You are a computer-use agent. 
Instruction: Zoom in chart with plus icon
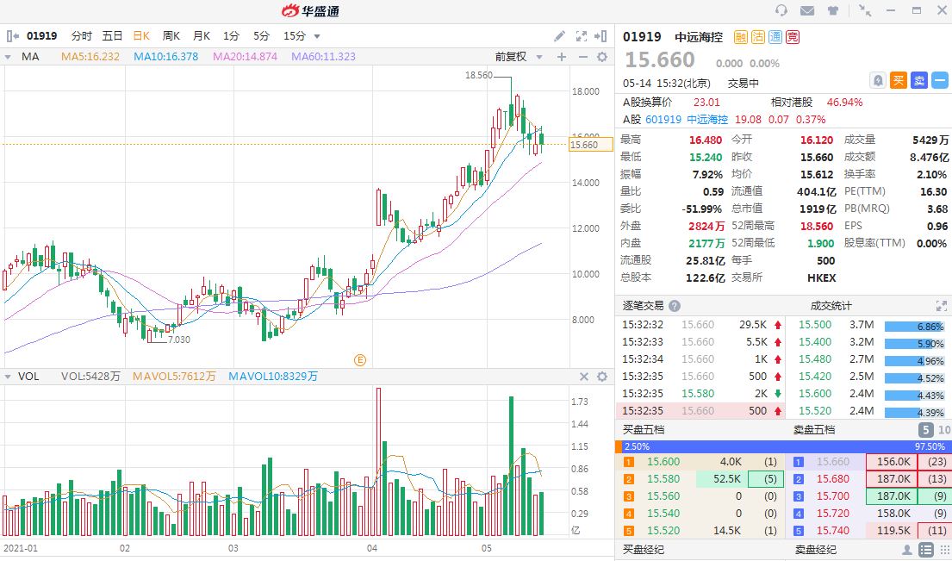pos(562,57)
